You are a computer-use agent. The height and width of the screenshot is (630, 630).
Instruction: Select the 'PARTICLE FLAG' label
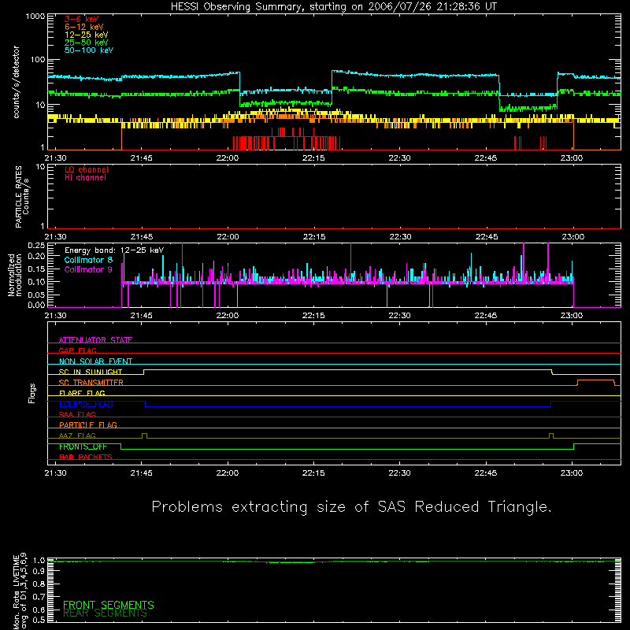click(88, 424)
